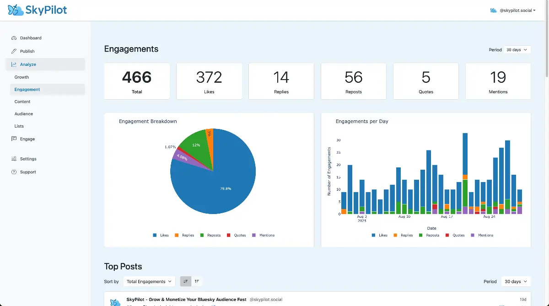
Task: Open Settings from its sliders icon
Action: click(x=15, y=159)
